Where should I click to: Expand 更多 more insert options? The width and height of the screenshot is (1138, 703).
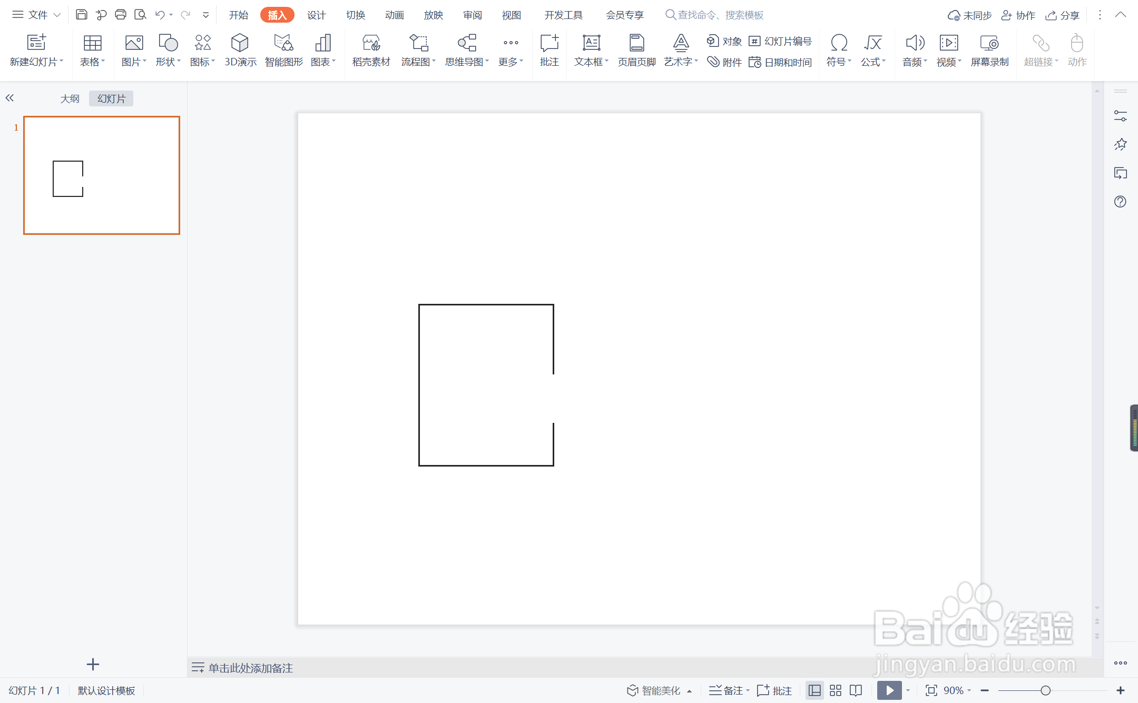point(511,51)
